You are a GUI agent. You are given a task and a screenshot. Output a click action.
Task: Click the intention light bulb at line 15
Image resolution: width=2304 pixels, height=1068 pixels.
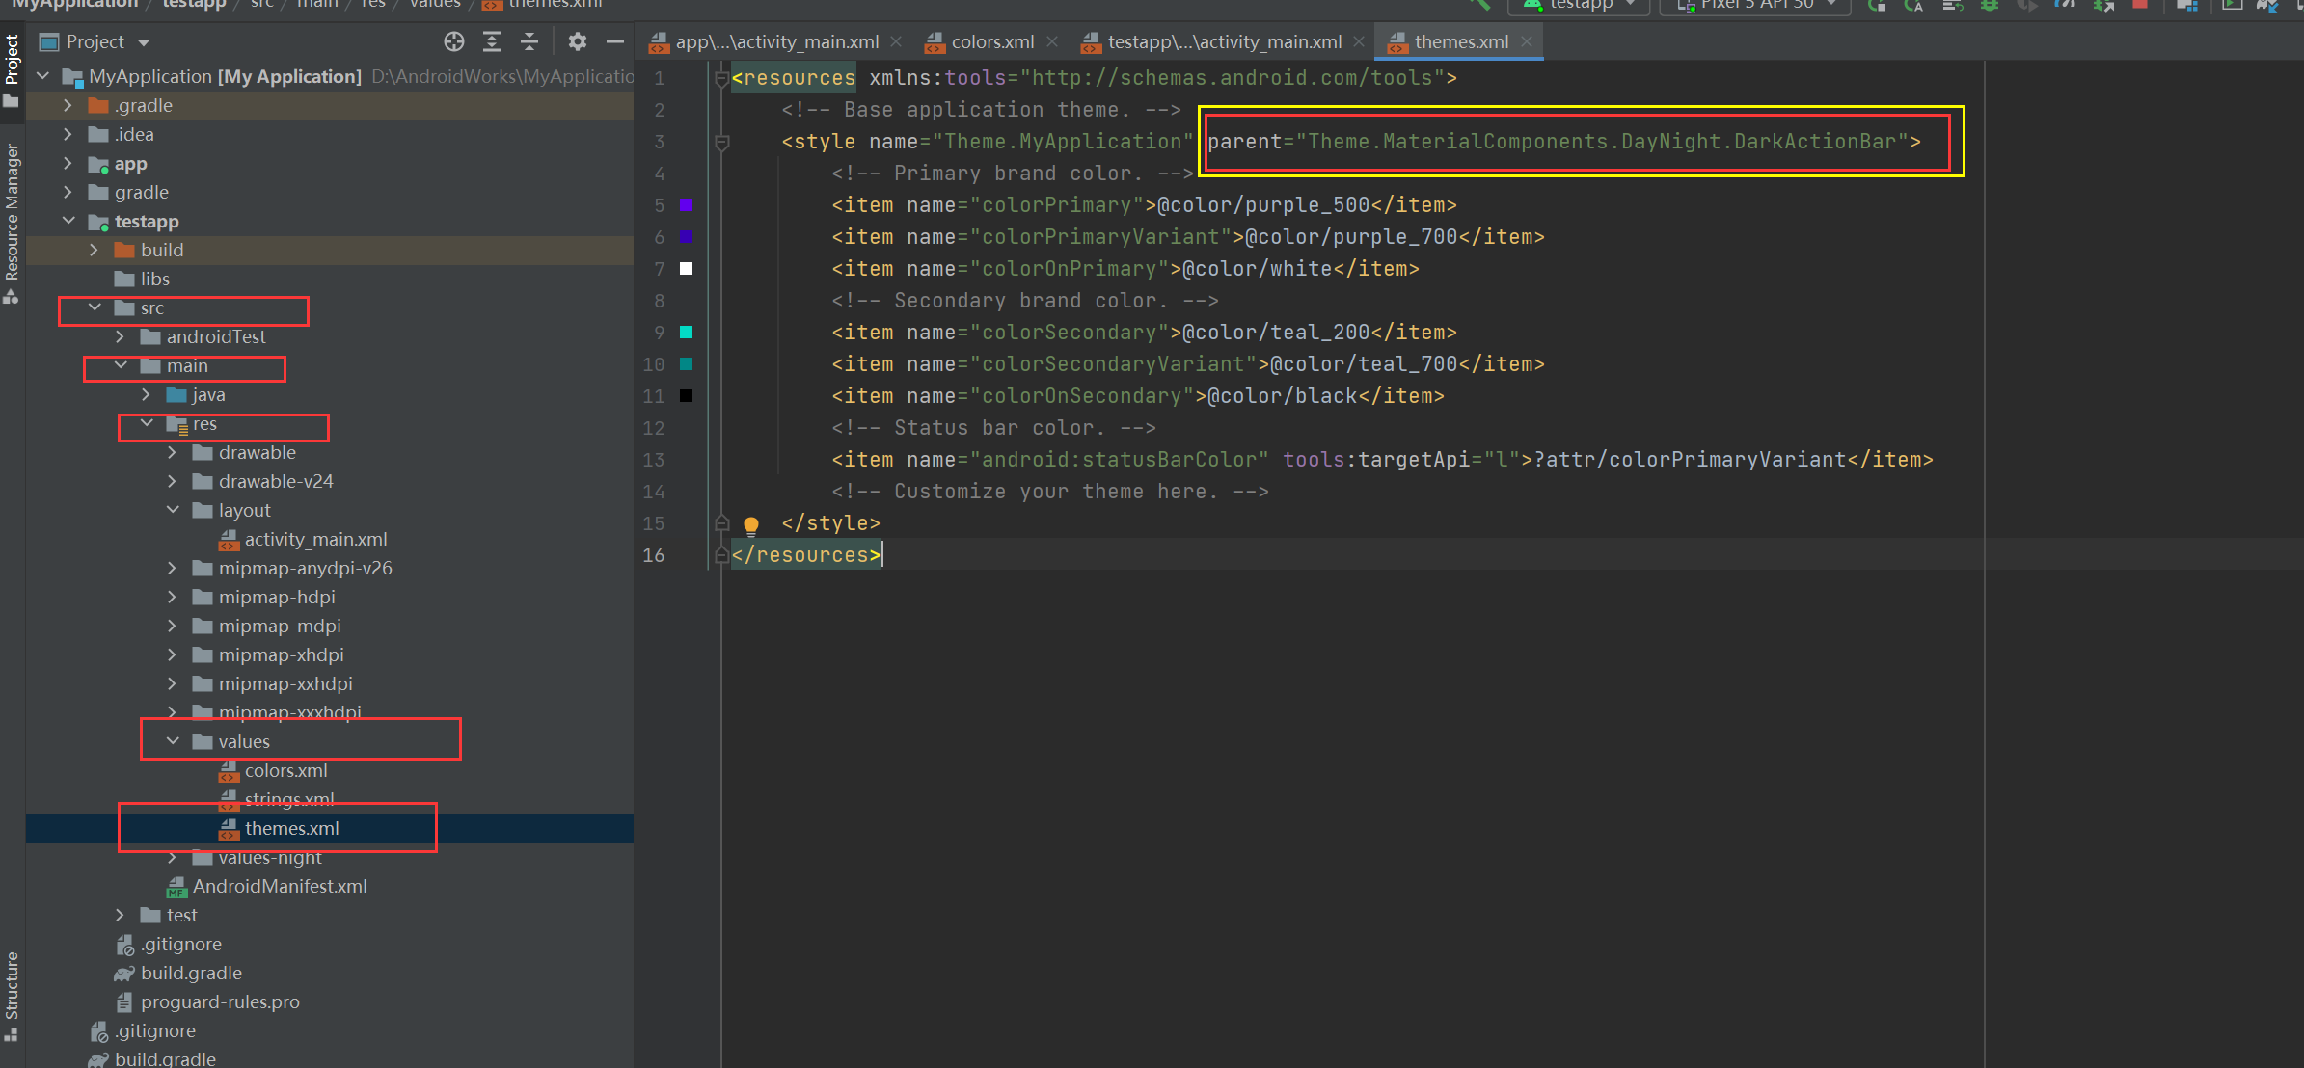point(751,524)
